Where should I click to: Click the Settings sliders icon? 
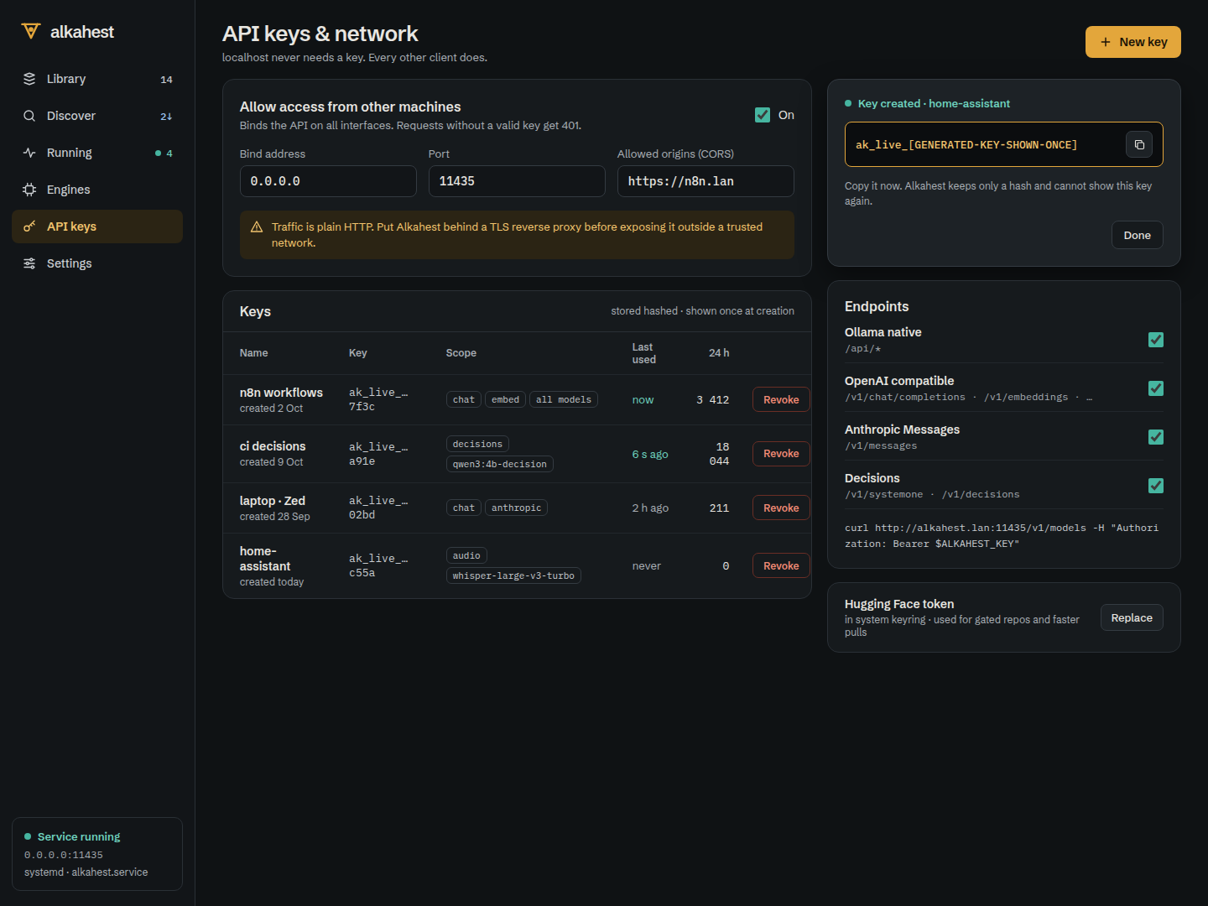[x=29, y=263]
